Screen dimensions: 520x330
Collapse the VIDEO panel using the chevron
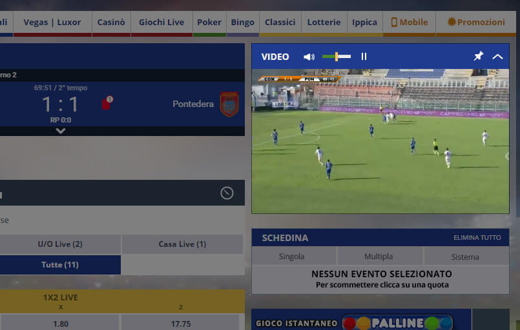click(x=497, y=57)
